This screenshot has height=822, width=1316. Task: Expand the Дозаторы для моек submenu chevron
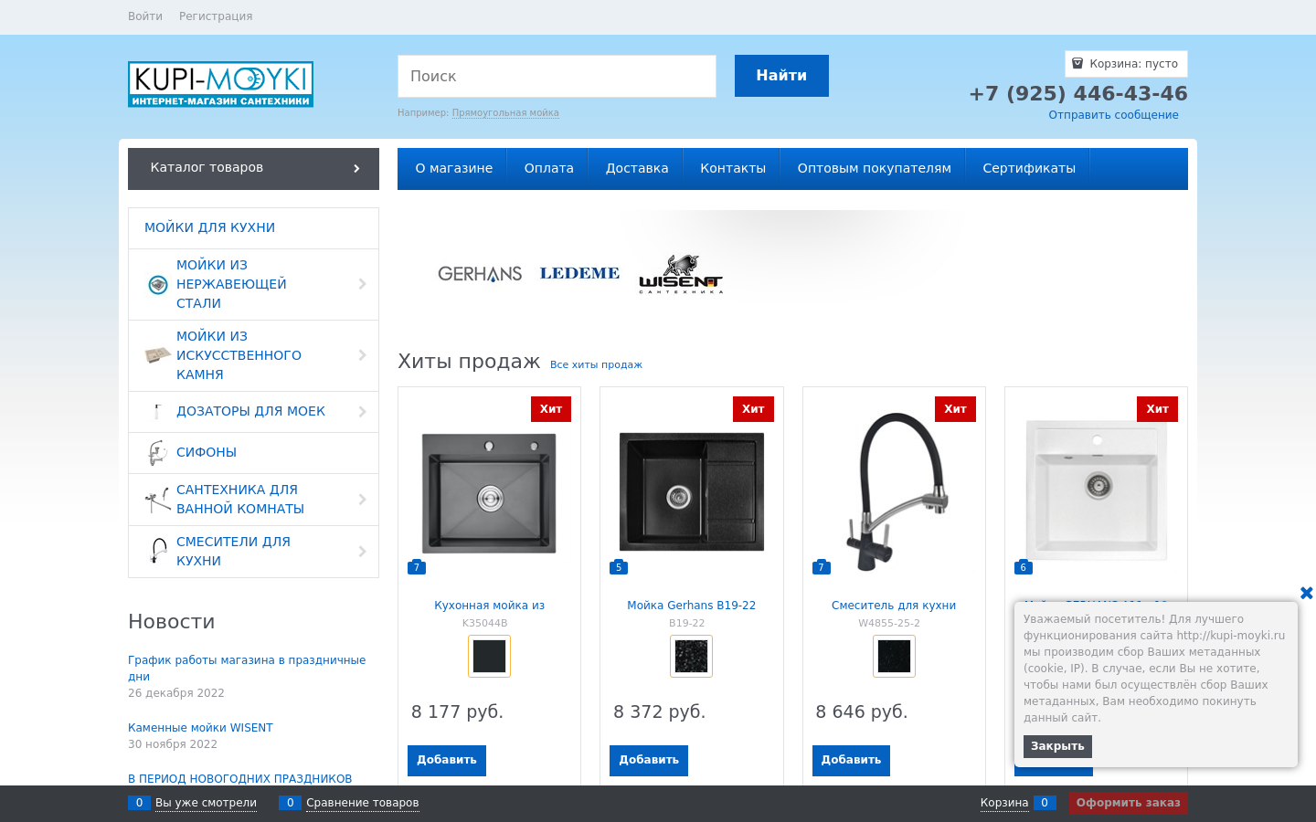pyautogui.click(x=363, y=412)
